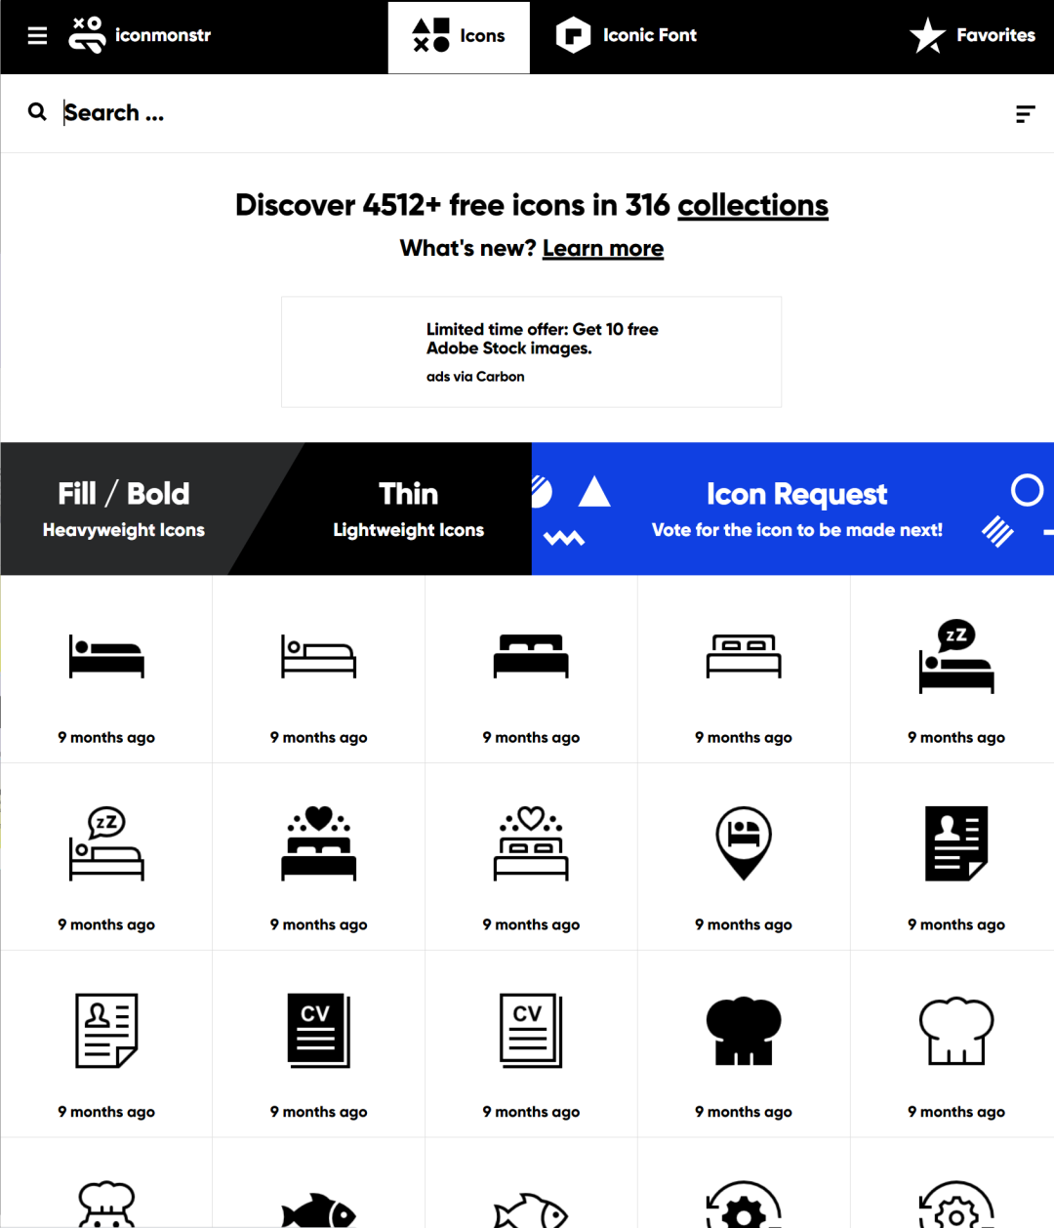Select the bed location pin icon
The image size is (1054, 1228).
pos(744,843)
